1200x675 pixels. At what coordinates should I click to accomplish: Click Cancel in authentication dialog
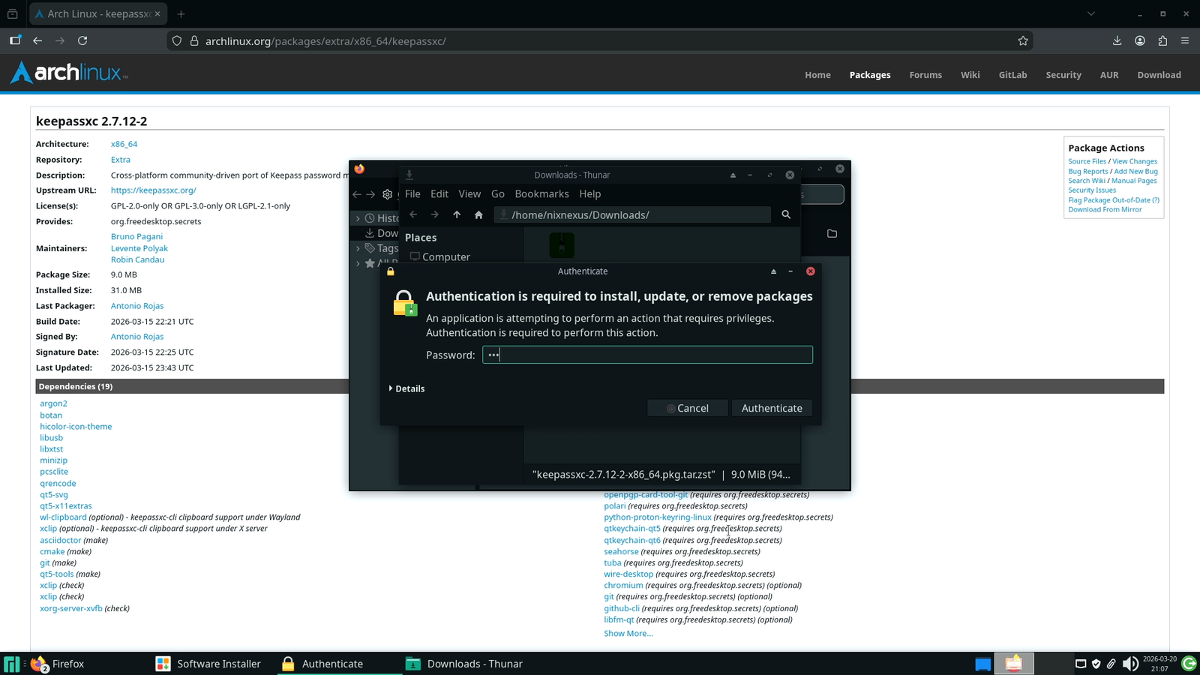coord(687,408)
